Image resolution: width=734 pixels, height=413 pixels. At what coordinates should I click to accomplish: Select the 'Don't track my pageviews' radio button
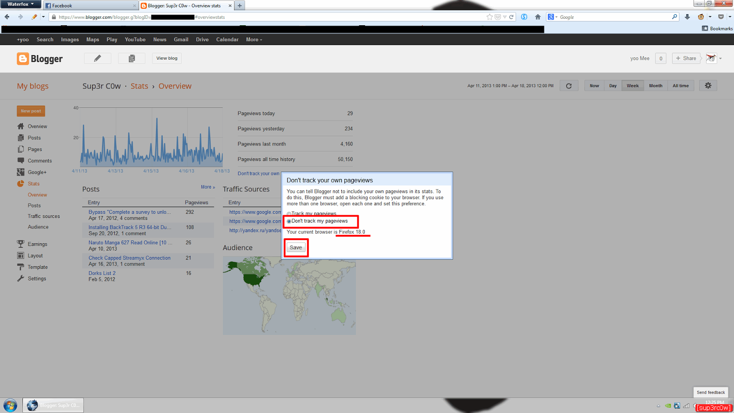[289, 221]
